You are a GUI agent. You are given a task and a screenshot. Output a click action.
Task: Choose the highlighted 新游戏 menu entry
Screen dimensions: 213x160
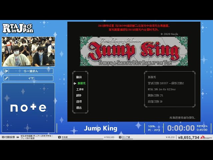[82, 83]
